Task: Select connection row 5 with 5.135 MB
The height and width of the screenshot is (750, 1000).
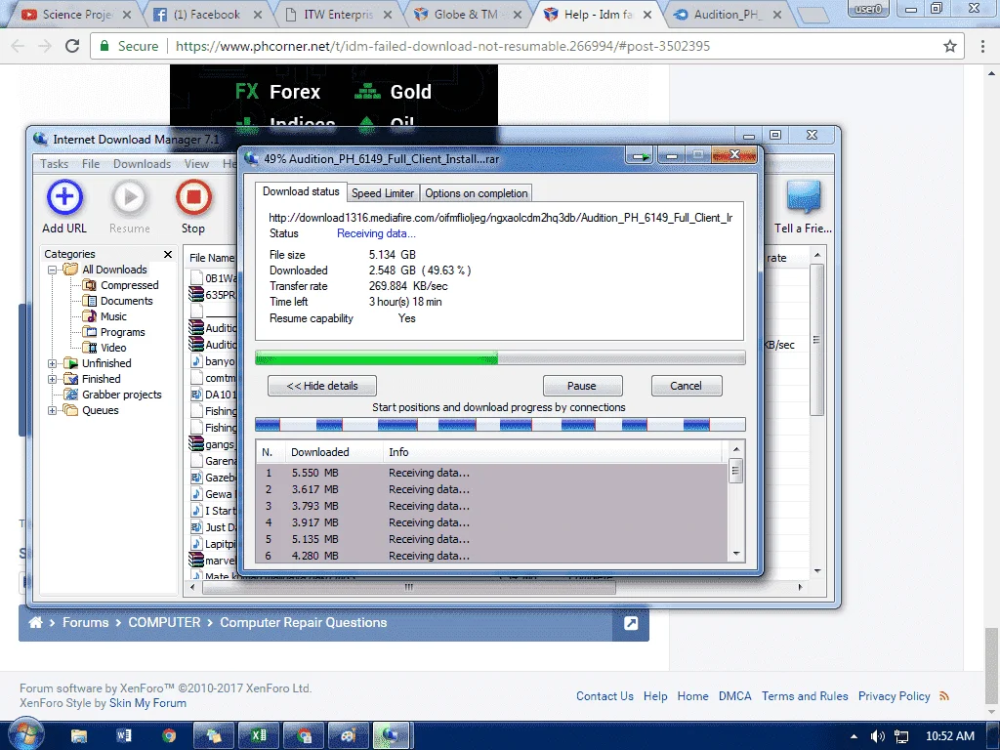Action: (x=492, y=539)
